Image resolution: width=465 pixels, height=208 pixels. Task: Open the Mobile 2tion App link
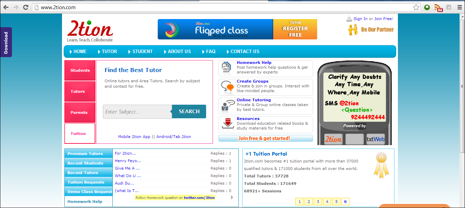134,137
